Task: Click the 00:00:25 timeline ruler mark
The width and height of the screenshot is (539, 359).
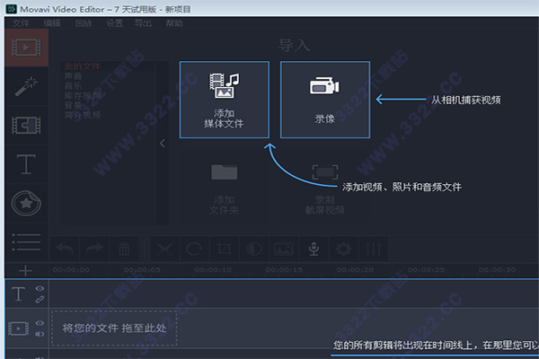Action: click(x=426, y=270)
